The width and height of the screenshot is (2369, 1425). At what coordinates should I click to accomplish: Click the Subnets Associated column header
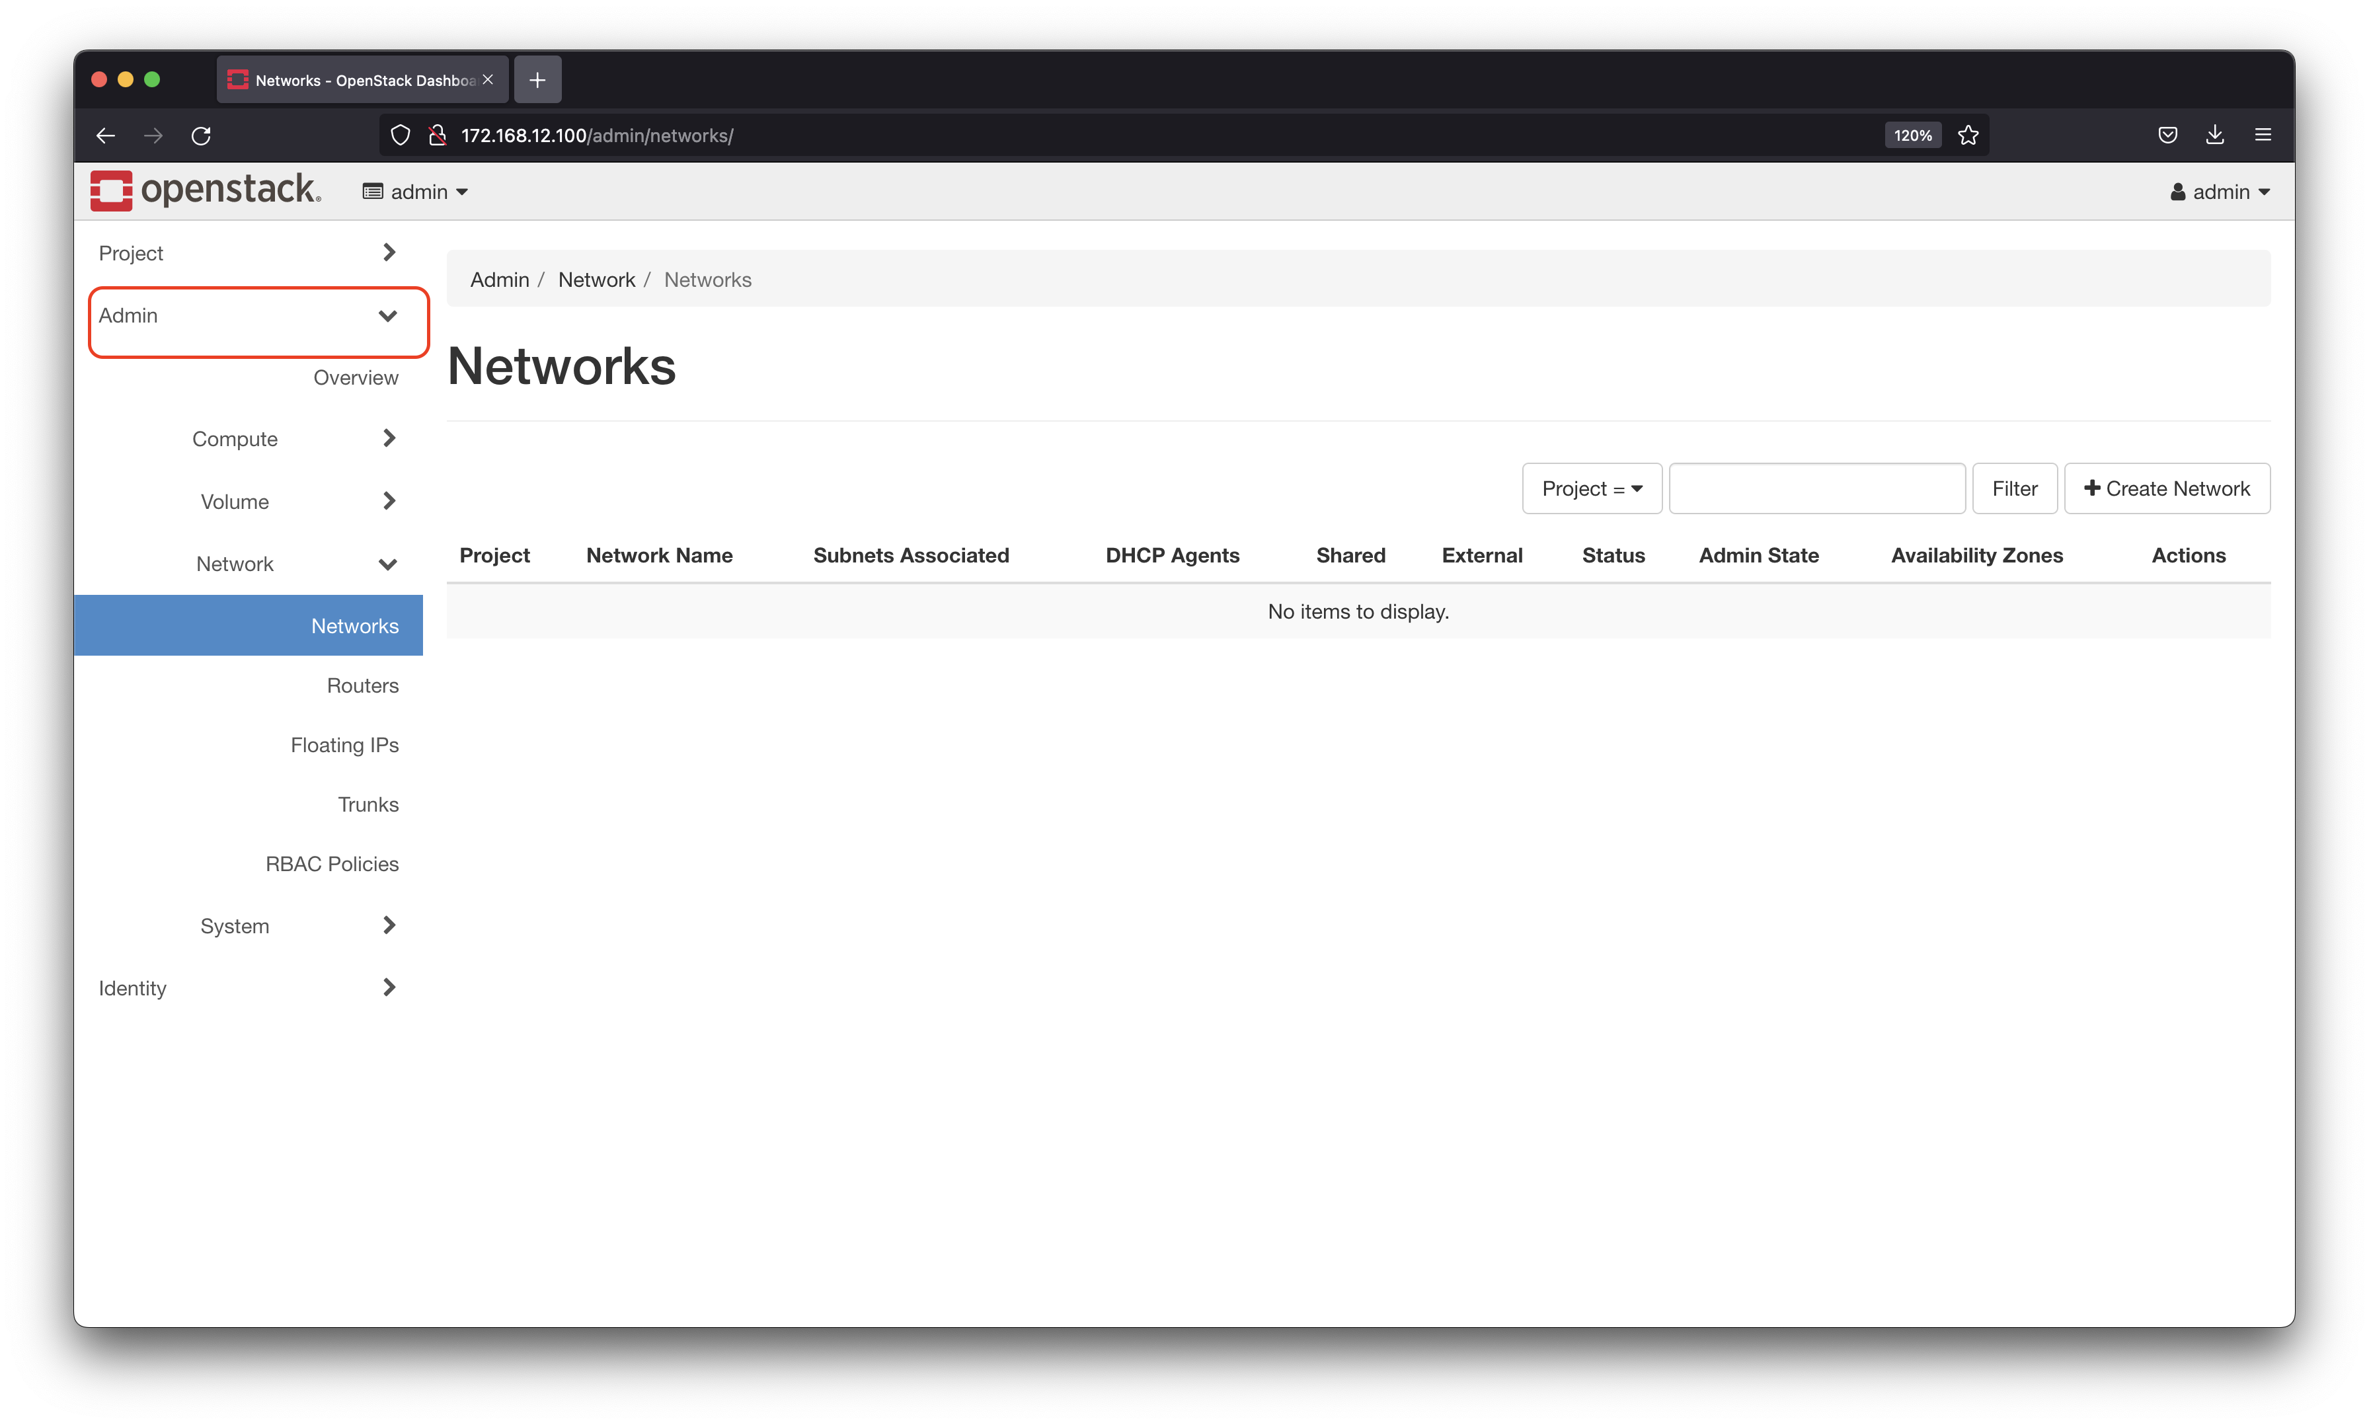tap(910, 555)
